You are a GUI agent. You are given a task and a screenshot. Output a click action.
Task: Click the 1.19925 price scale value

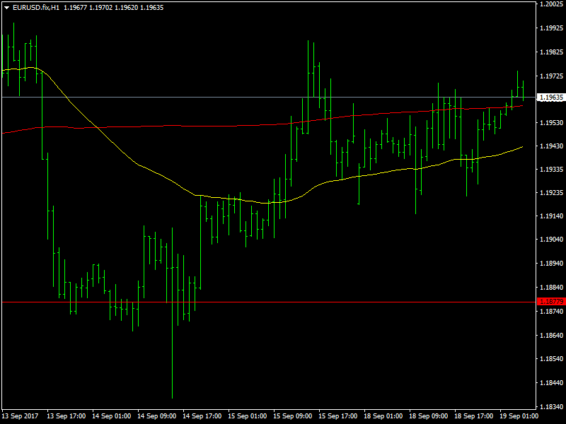coord(551,28)
